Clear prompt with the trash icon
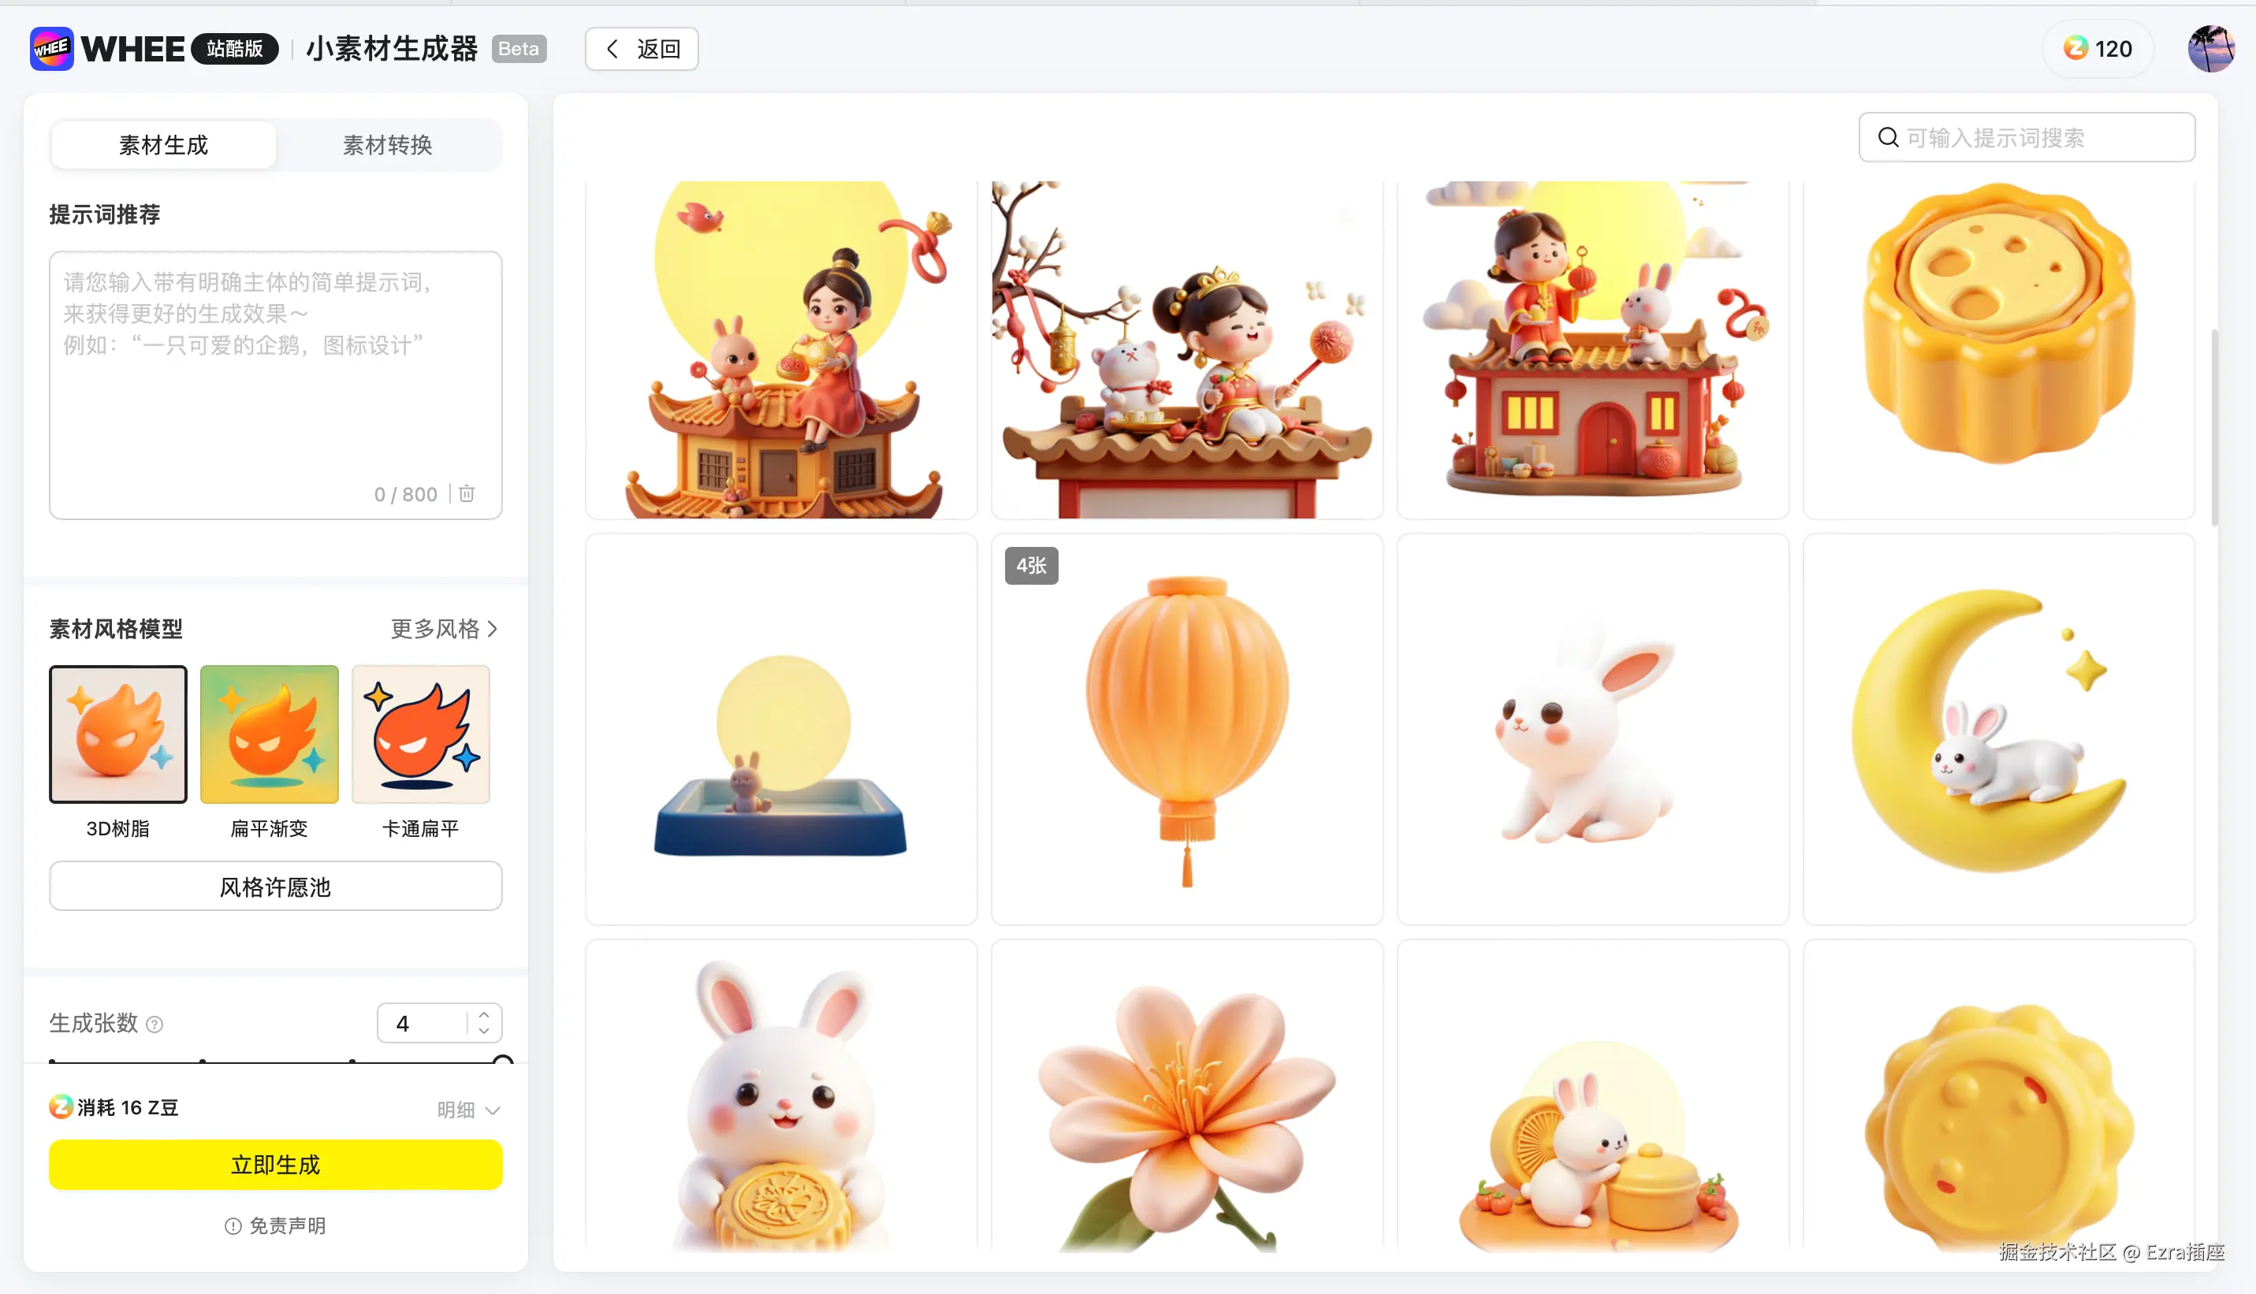Viewport: 2256px width, 1294px height. coord(467,493)
